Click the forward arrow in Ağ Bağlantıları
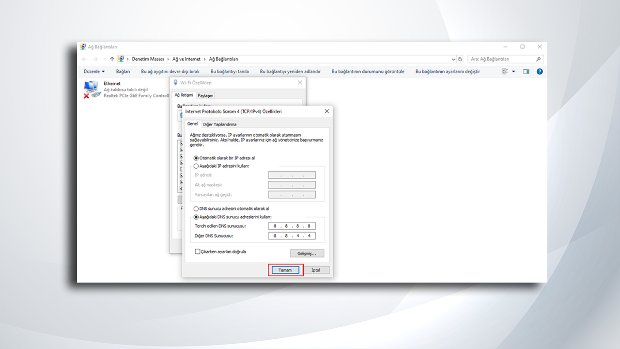 [x=95, y=59]
